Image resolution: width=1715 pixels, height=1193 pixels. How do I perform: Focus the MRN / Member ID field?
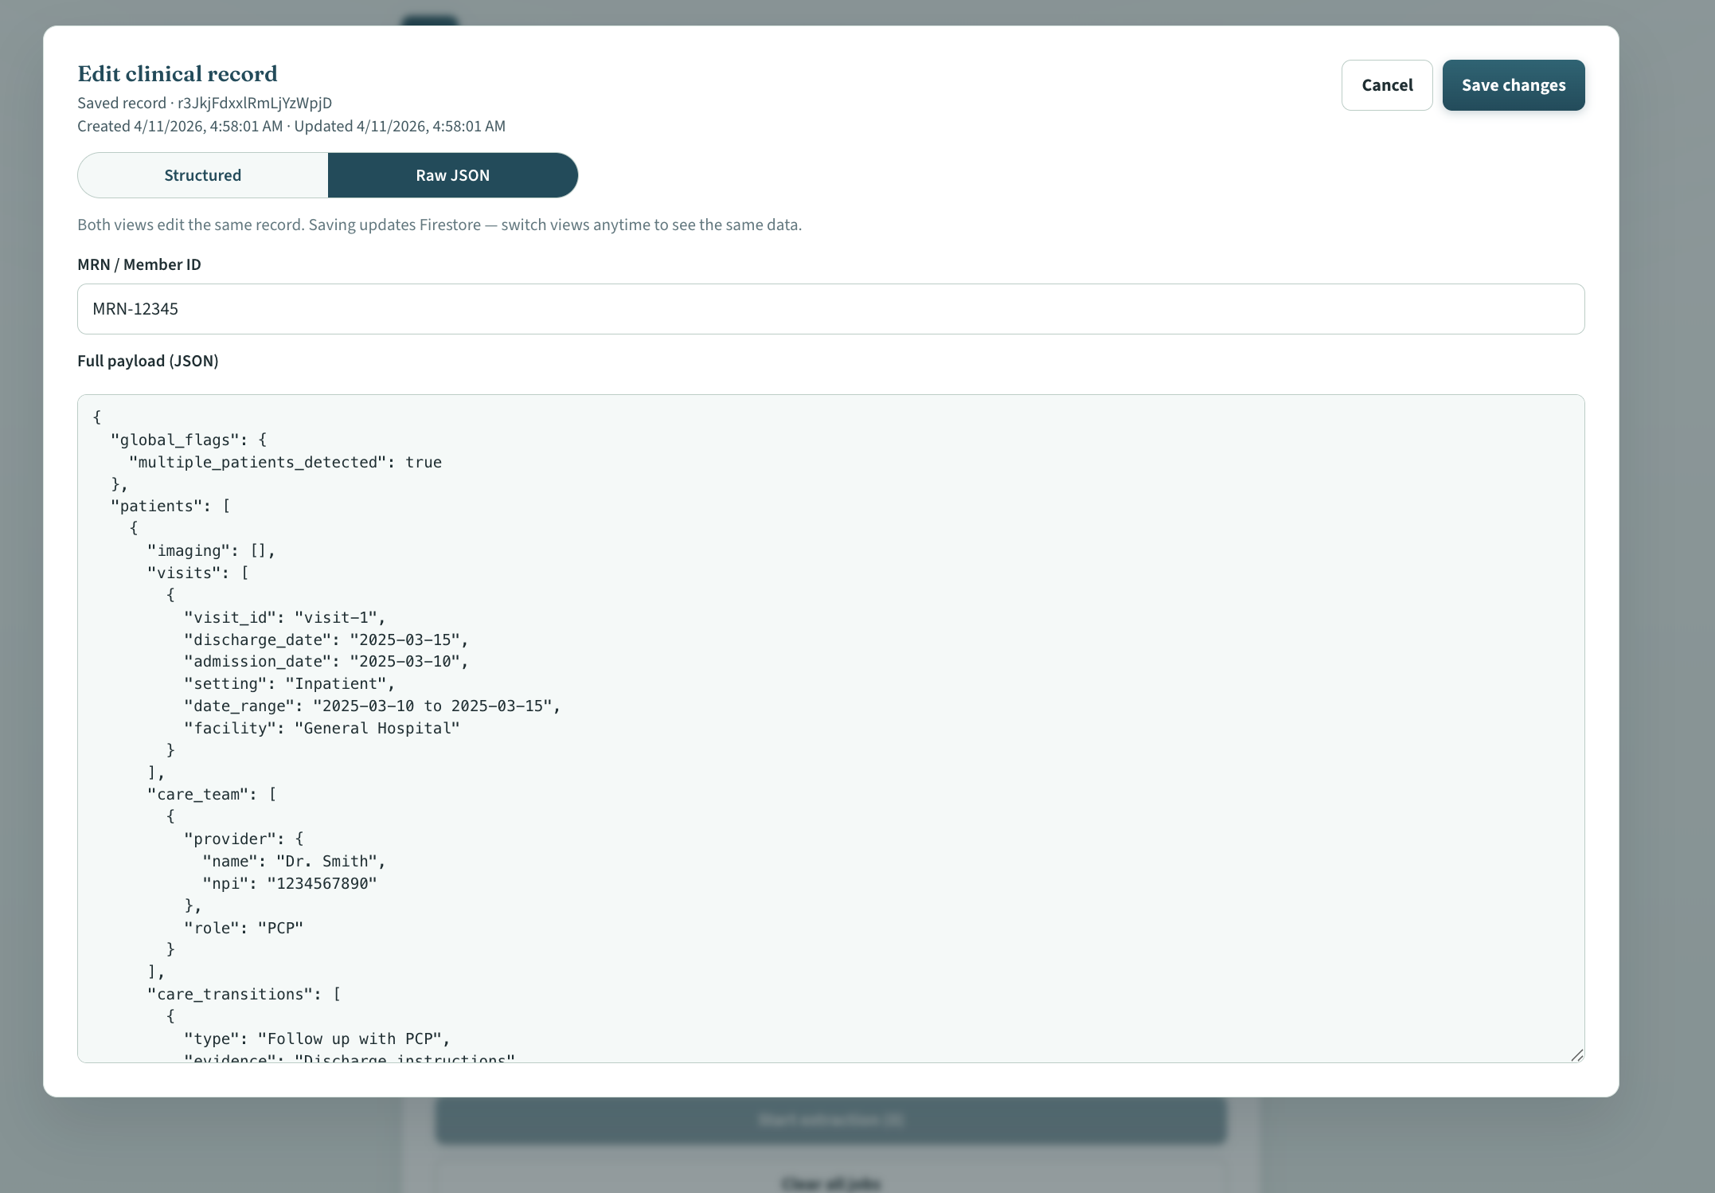pos(830,309)
